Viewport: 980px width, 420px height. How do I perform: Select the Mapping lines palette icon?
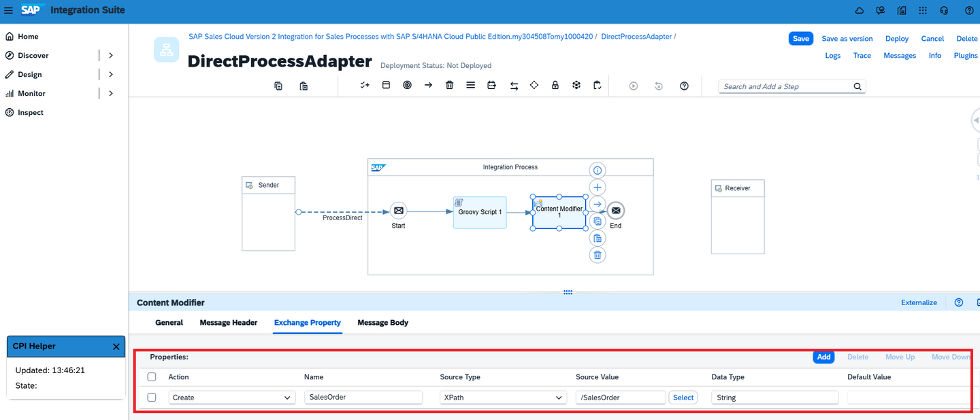(470, 85)
